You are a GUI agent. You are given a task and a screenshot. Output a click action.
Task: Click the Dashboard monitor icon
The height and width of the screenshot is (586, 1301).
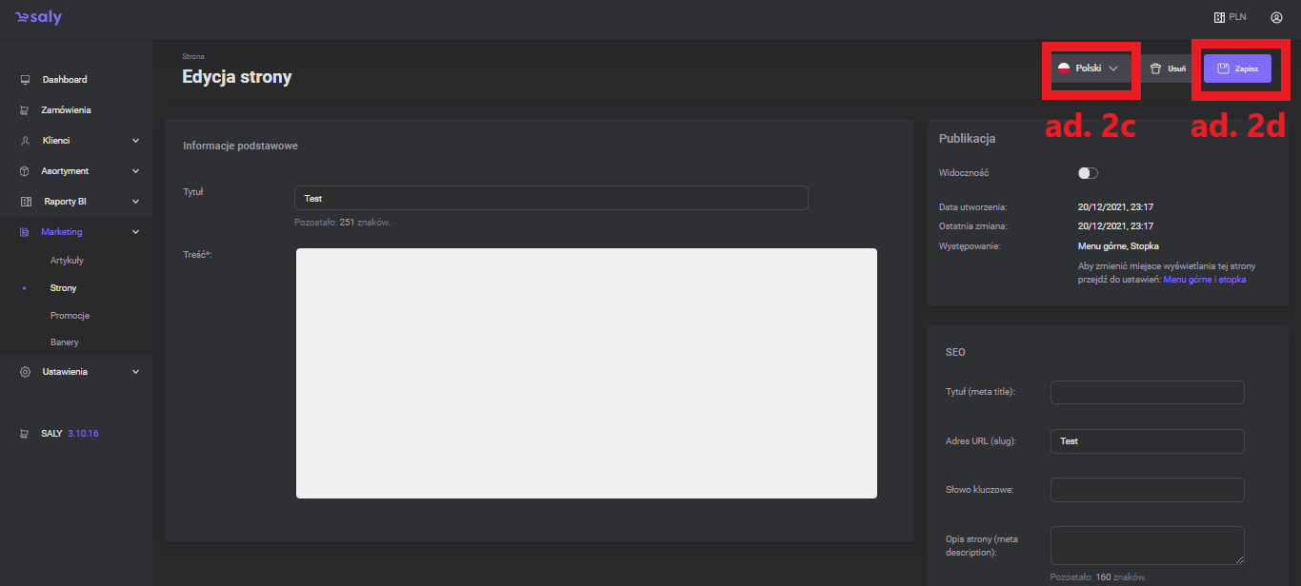click(26, 80)
